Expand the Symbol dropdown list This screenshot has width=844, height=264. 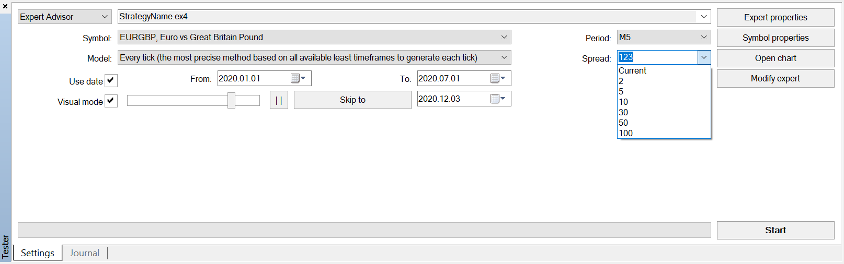coord(504,37)
